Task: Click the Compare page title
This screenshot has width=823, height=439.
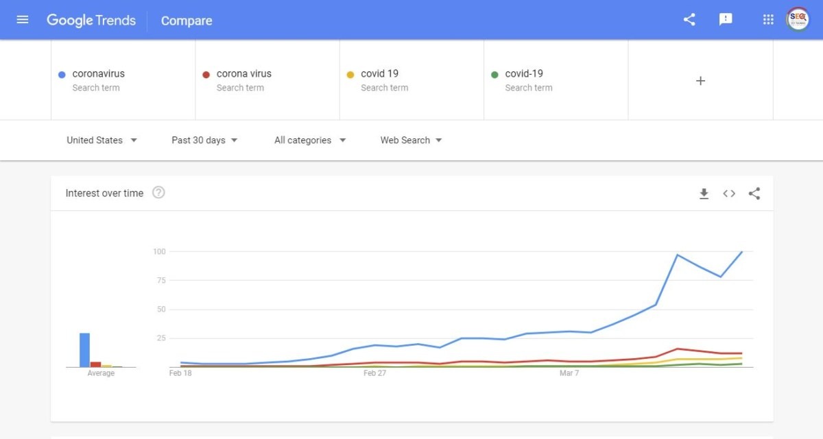Action: (187, 21)
